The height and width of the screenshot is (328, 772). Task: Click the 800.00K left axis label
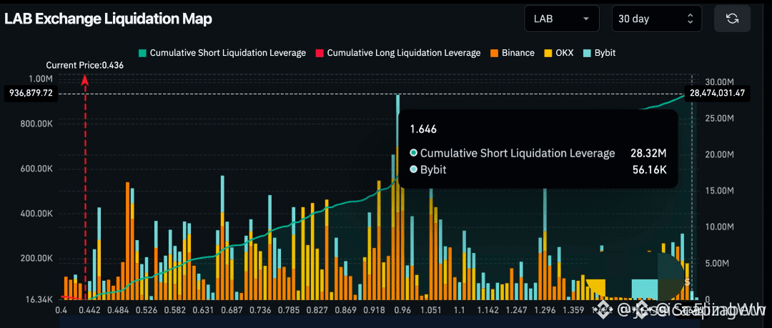[x=37, y=124]
